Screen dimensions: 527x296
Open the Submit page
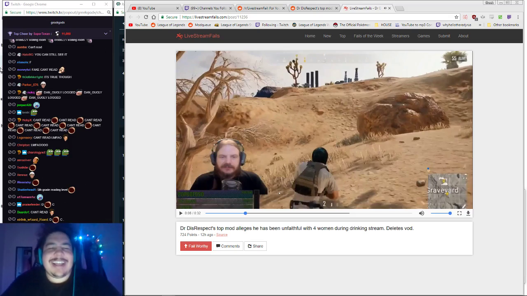click(x=444, y=36)
